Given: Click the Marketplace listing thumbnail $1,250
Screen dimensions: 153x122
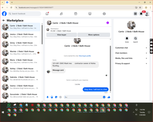Looking at the screenshot, I should [48, 30].
